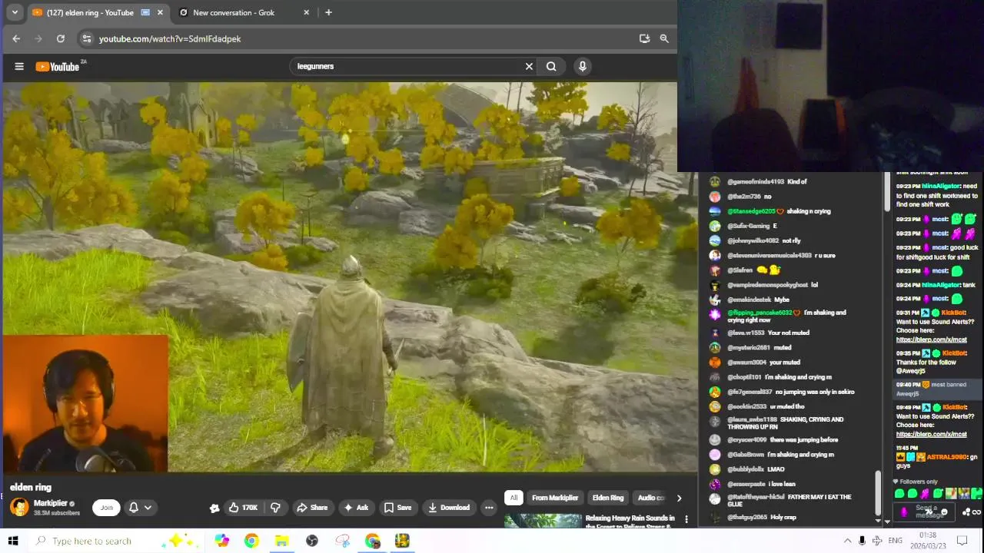Select the All filter chip
The image size is (984, 553).
point(514,498)
